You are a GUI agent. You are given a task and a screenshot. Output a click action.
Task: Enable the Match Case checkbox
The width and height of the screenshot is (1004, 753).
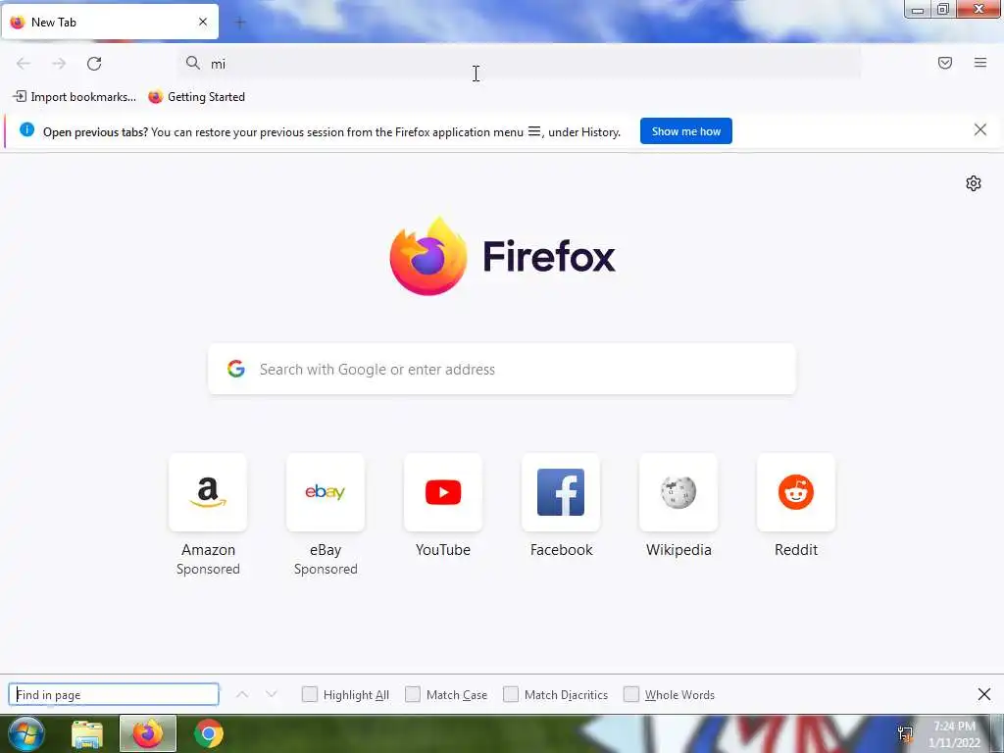(x=413, y=694)
